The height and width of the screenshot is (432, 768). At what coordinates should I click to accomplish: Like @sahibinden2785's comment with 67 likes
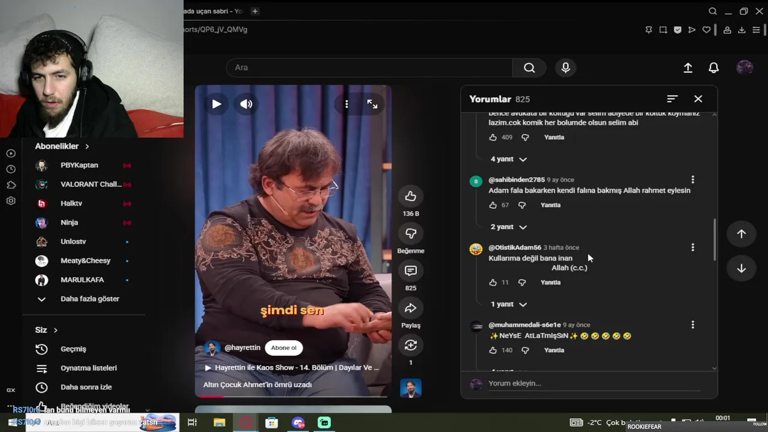tap(493, 205)
